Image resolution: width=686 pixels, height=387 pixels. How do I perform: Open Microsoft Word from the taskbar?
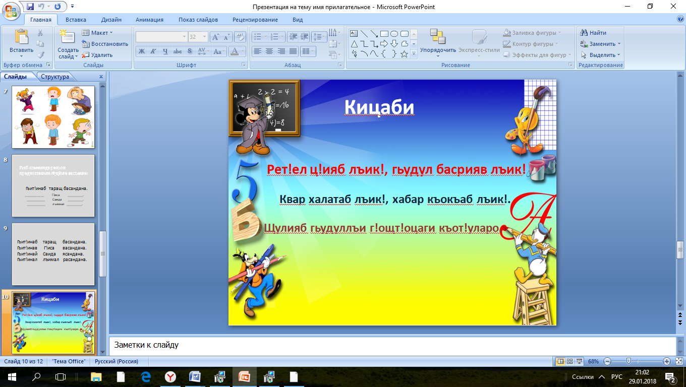pos(195,376)
